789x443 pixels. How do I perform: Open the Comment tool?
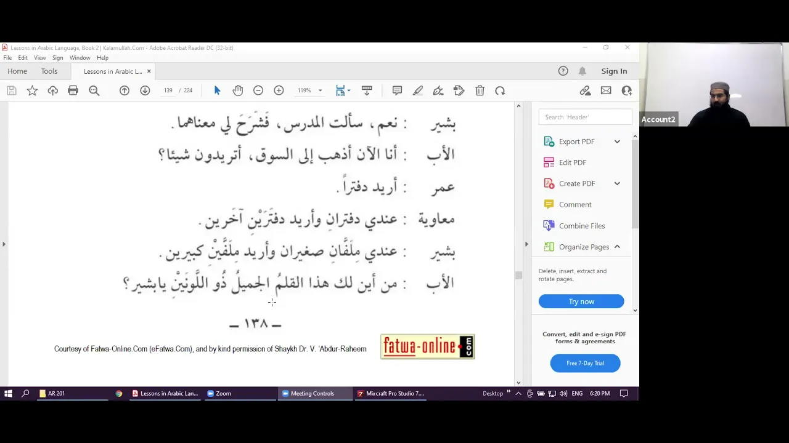pos(574,204)
